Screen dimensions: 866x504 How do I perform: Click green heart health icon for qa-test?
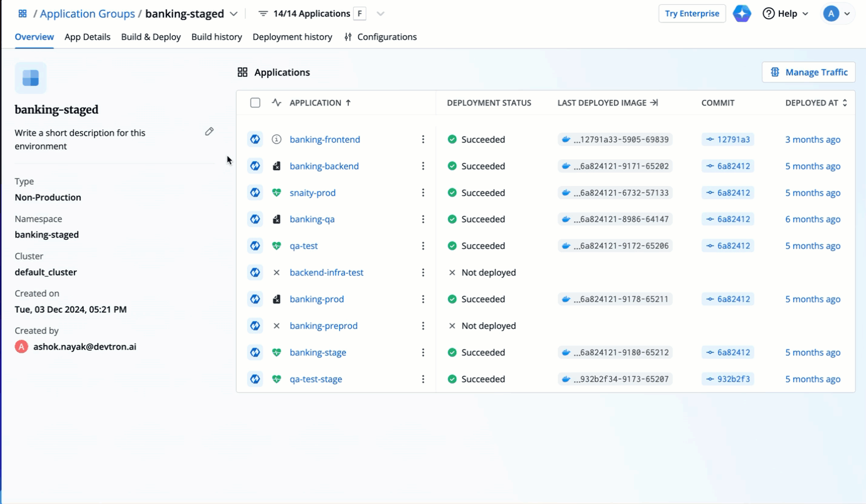pyautogui.click(x=277, y=246)
